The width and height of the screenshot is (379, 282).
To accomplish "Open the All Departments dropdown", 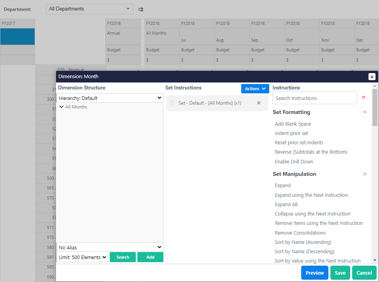I will pyautogui.click(x=89, y=9).
